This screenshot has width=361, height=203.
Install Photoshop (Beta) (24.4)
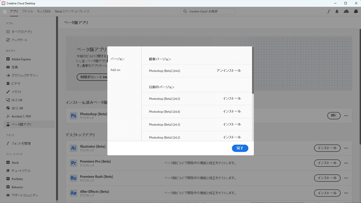tap(232, 112)
